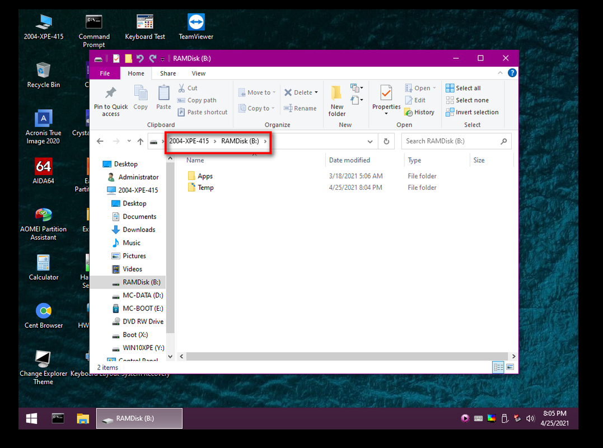
Task: Click the Search RAMDisk (B:) box
Action: pyautogui.click(x=456, y=142)
